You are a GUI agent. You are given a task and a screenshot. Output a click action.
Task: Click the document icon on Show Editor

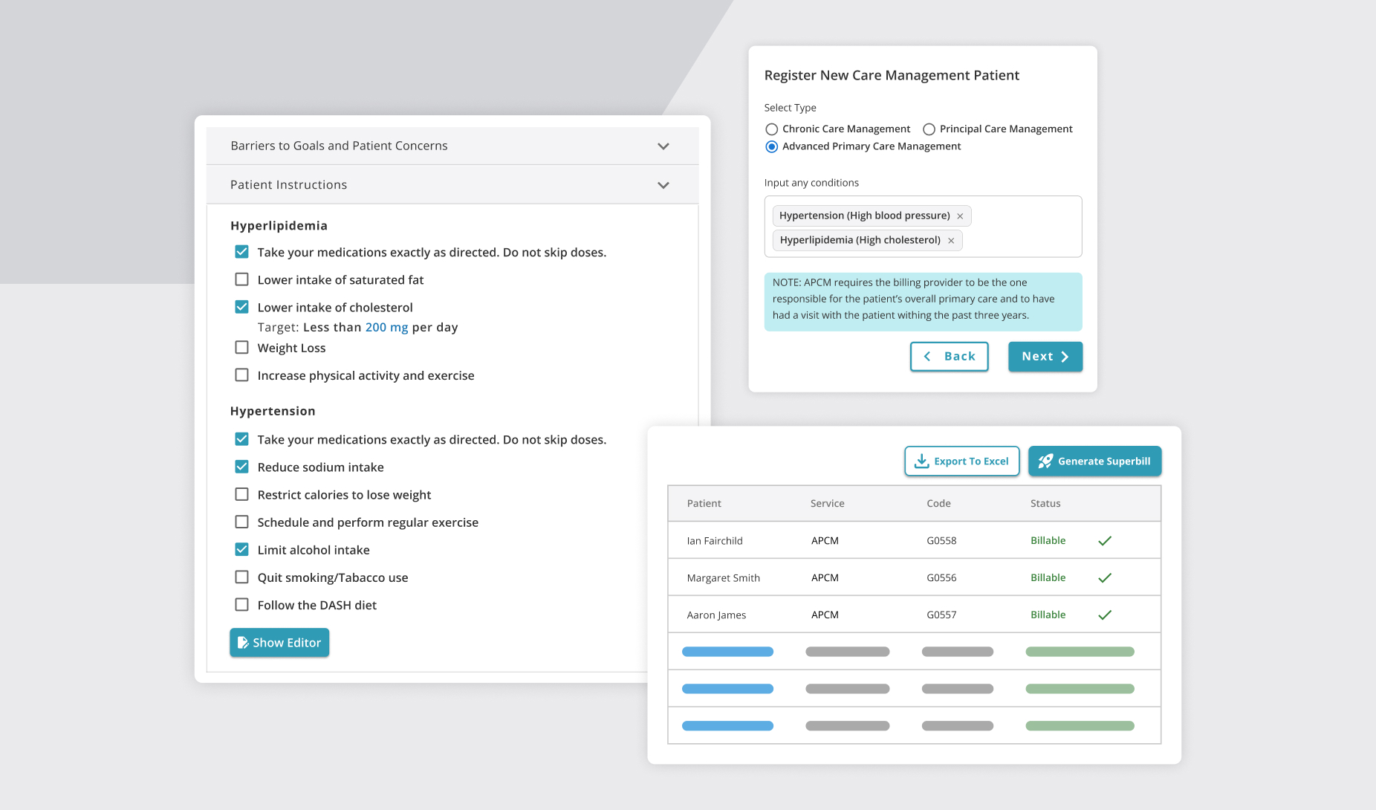pyautogui.click(x=242, y=643)
